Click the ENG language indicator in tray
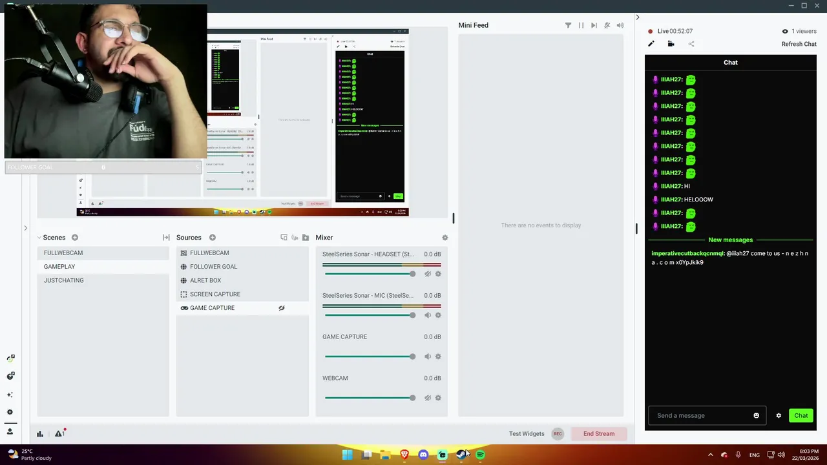 754,455
